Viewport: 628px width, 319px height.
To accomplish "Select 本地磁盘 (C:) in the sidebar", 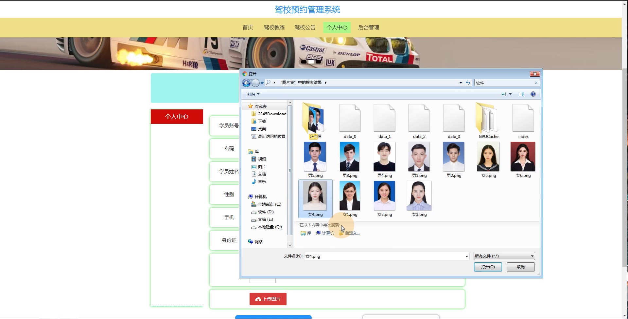I will click(269, 204).
